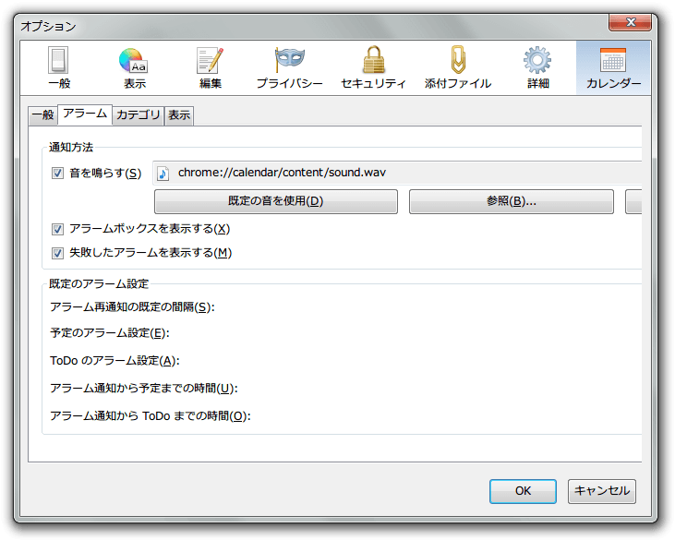Select the 詳細 (Advanced) gear icon
675x540 pixels.
[537, 69]
